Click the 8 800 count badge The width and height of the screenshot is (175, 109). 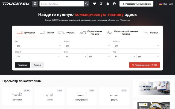coord(92,90)
